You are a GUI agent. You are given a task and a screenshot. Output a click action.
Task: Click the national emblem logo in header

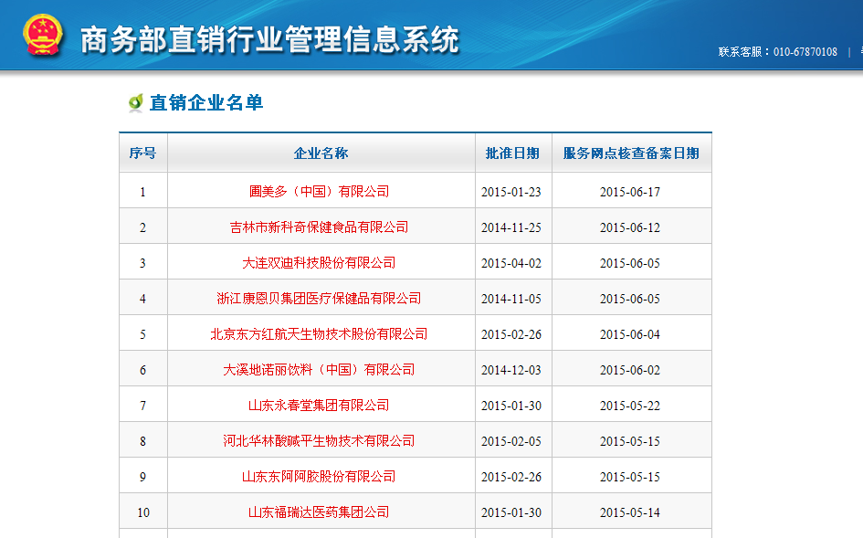click(x=43, y=35)
